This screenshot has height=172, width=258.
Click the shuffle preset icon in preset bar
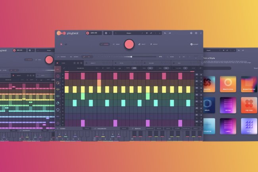tap(151, 33)
